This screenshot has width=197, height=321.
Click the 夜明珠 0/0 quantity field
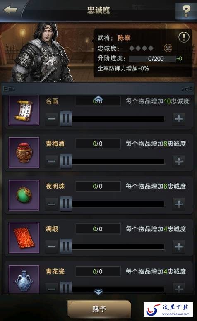click(x=98, y=186)
